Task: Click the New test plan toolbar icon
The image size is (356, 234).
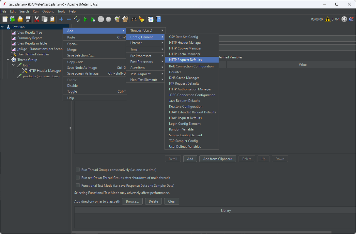Action: pos(5,19)
